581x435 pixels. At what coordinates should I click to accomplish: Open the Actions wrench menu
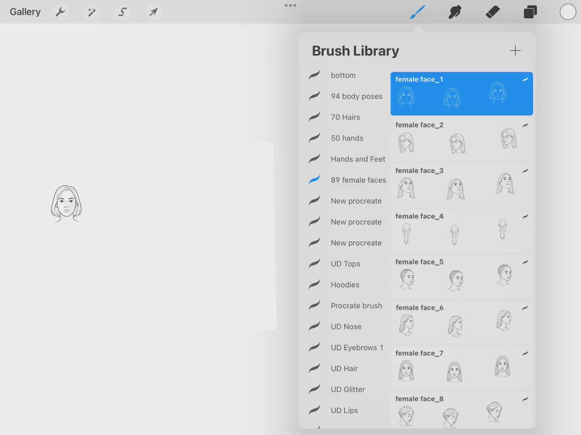click(60, 12)
